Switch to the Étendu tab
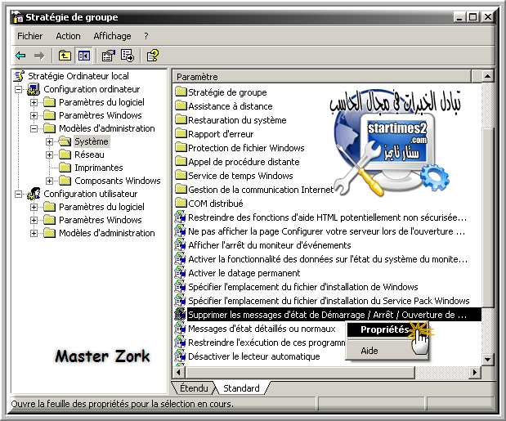Image resolution: width=506 pixels, height=421 pixels. coord(194,387)
